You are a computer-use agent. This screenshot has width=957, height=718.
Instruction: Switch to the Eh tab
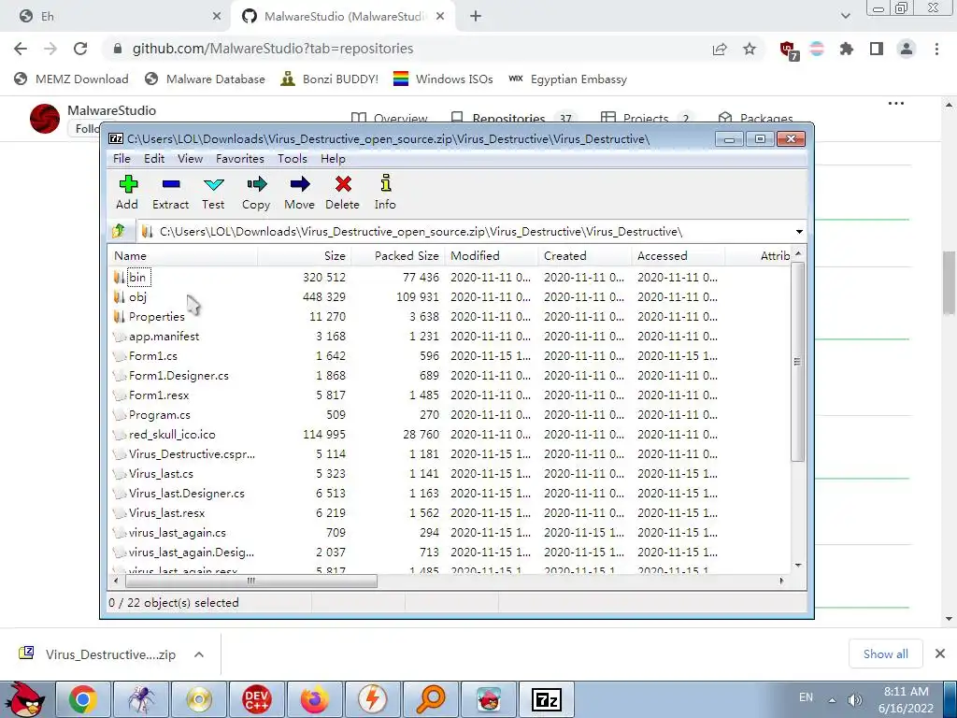tap(116, 17)
